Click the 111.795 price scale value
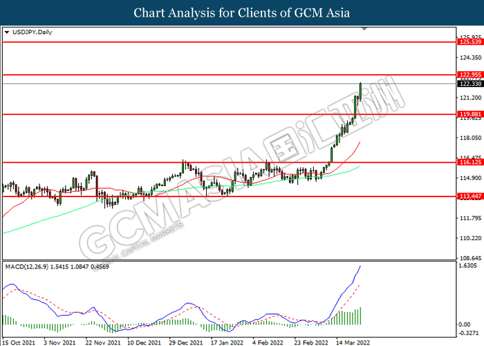The width and height of the screenshot is (484, 346). [470, 218]
